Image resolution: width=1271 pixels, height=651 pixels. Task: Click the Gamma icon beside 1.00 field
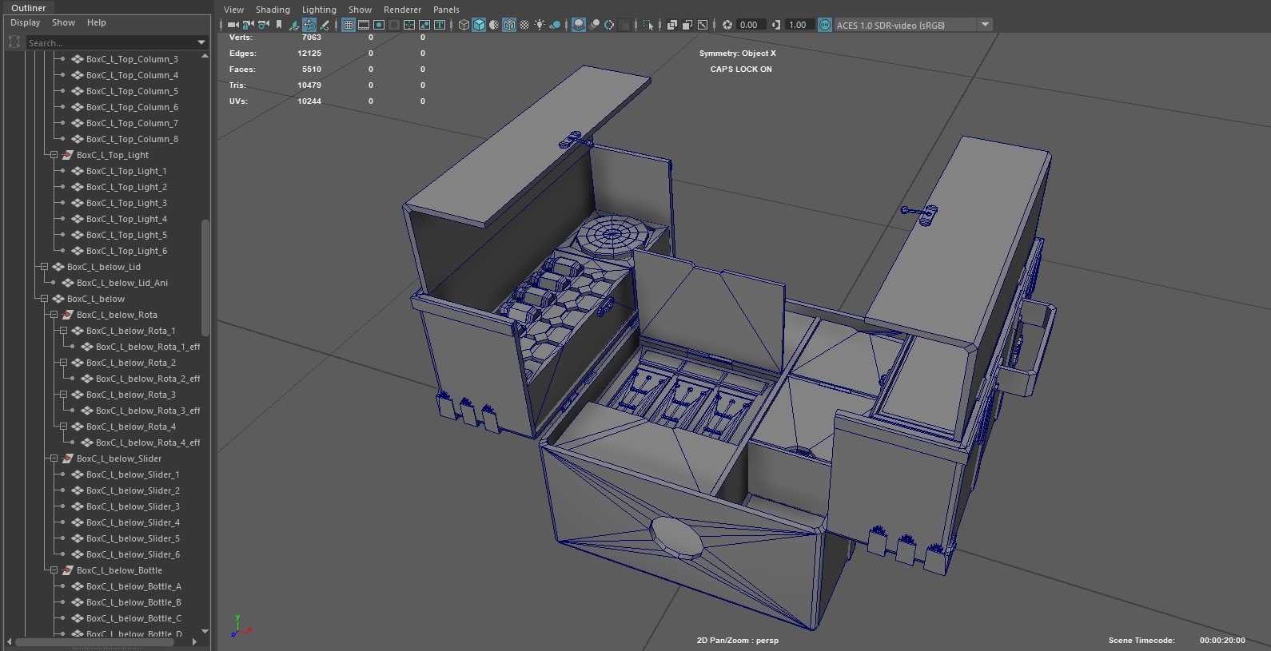[775, 25]
